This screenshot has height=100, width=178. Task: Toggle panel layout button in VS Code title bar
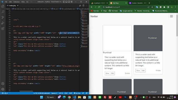pos(66,2)
